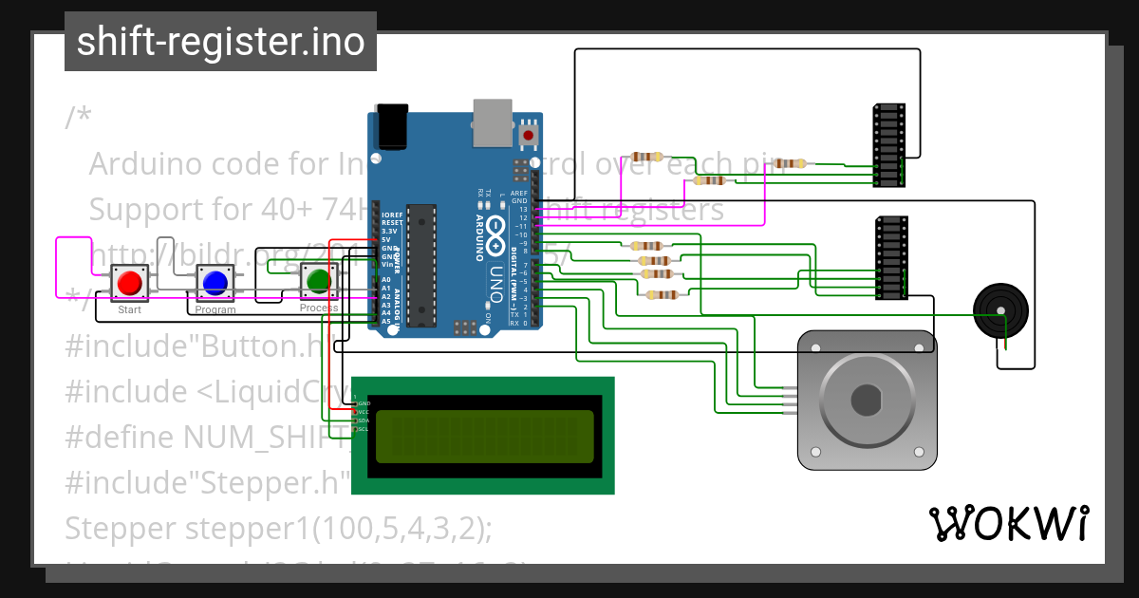Select the shift-register.ino tab

click(x=218, y=41)
